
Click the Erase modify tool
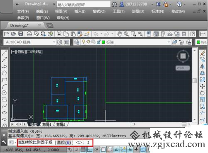pyautogui.click(x=203, y=53)
